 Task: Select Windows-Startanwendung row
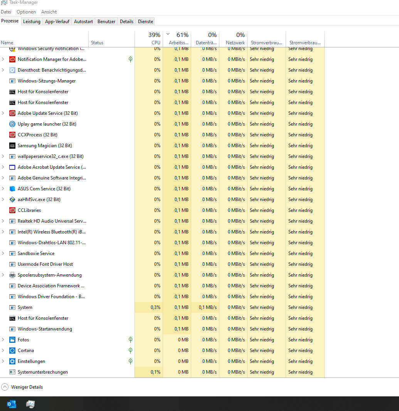(x=162, y=329)
